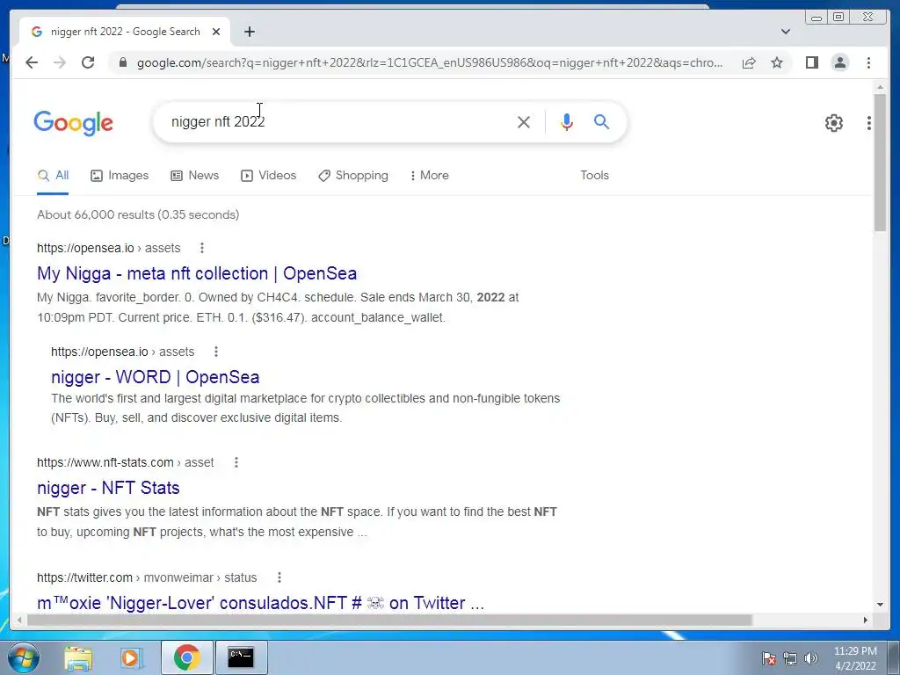Share this page using the share icon
Viewport: 900px width, 675px height.
(749, 62)
